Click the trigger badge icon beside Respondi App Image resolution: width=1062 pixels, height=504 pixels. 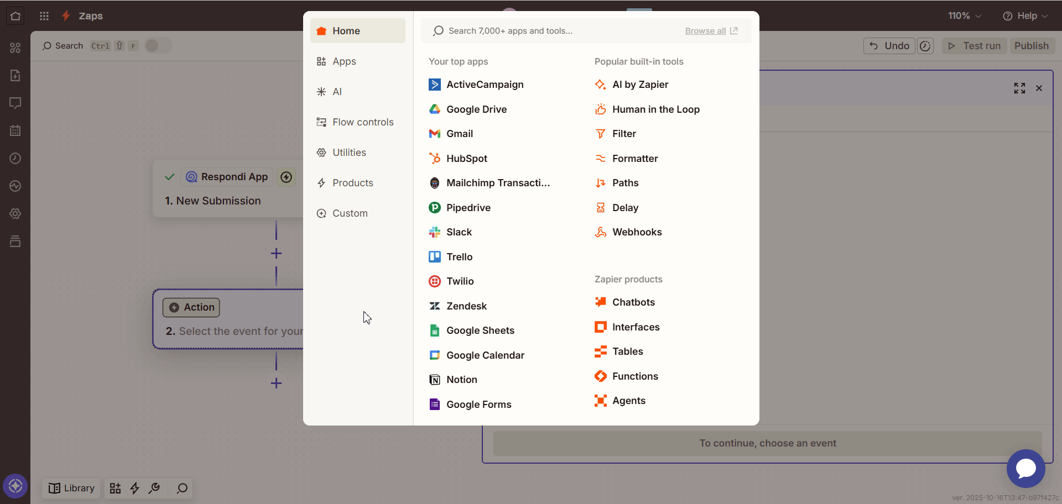point(286,177)
